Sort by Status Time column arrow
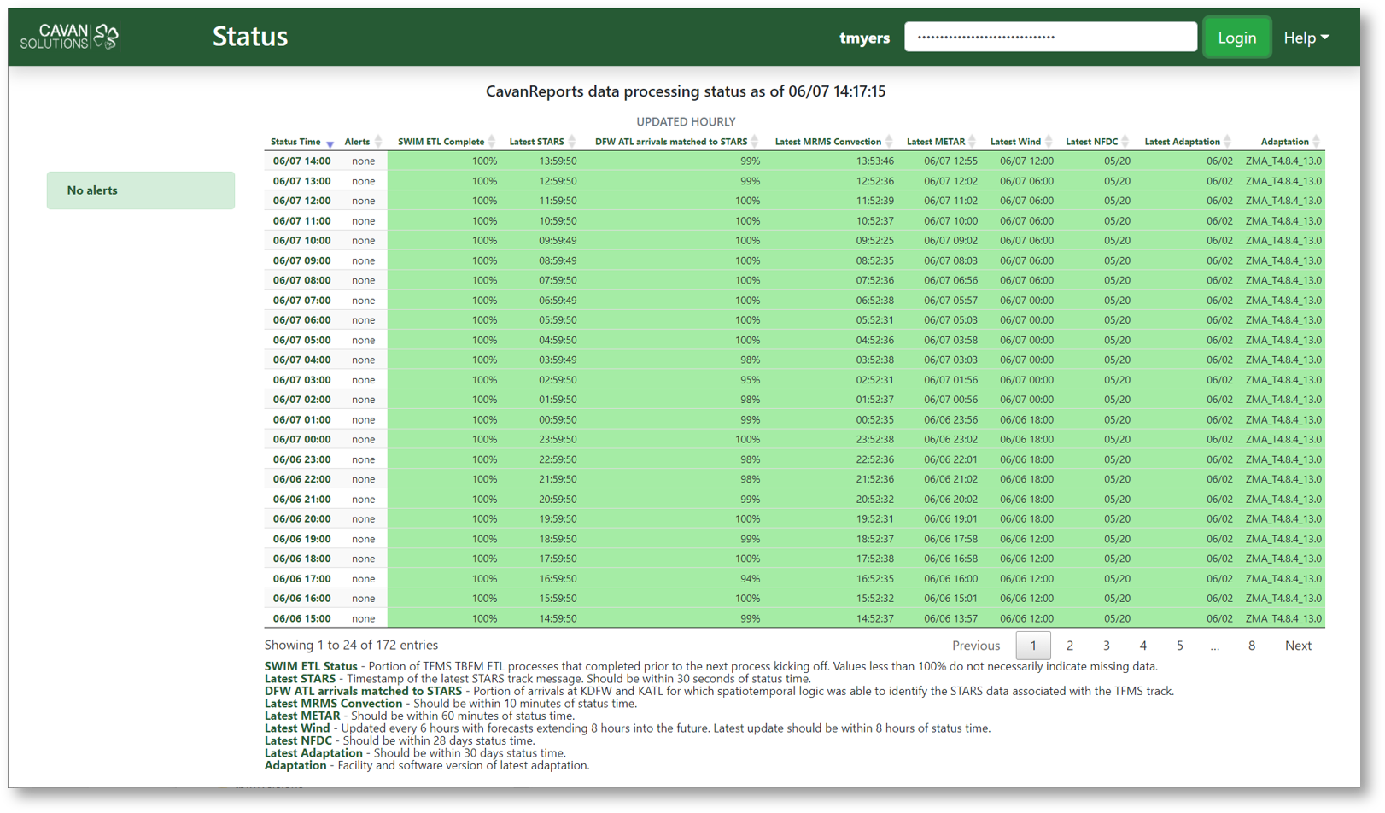Screen dimensions: 1385x813 [x=330, y=143]
